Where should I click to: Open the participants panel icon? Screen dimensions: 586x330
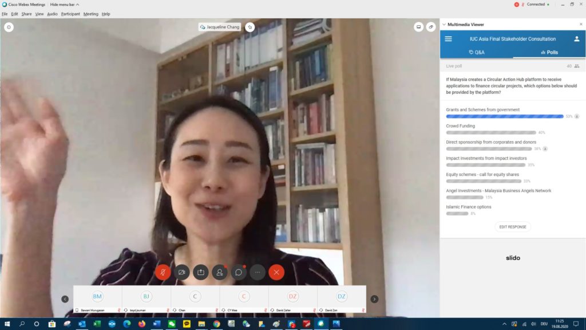pyautogui.click(x=220, y=272)
